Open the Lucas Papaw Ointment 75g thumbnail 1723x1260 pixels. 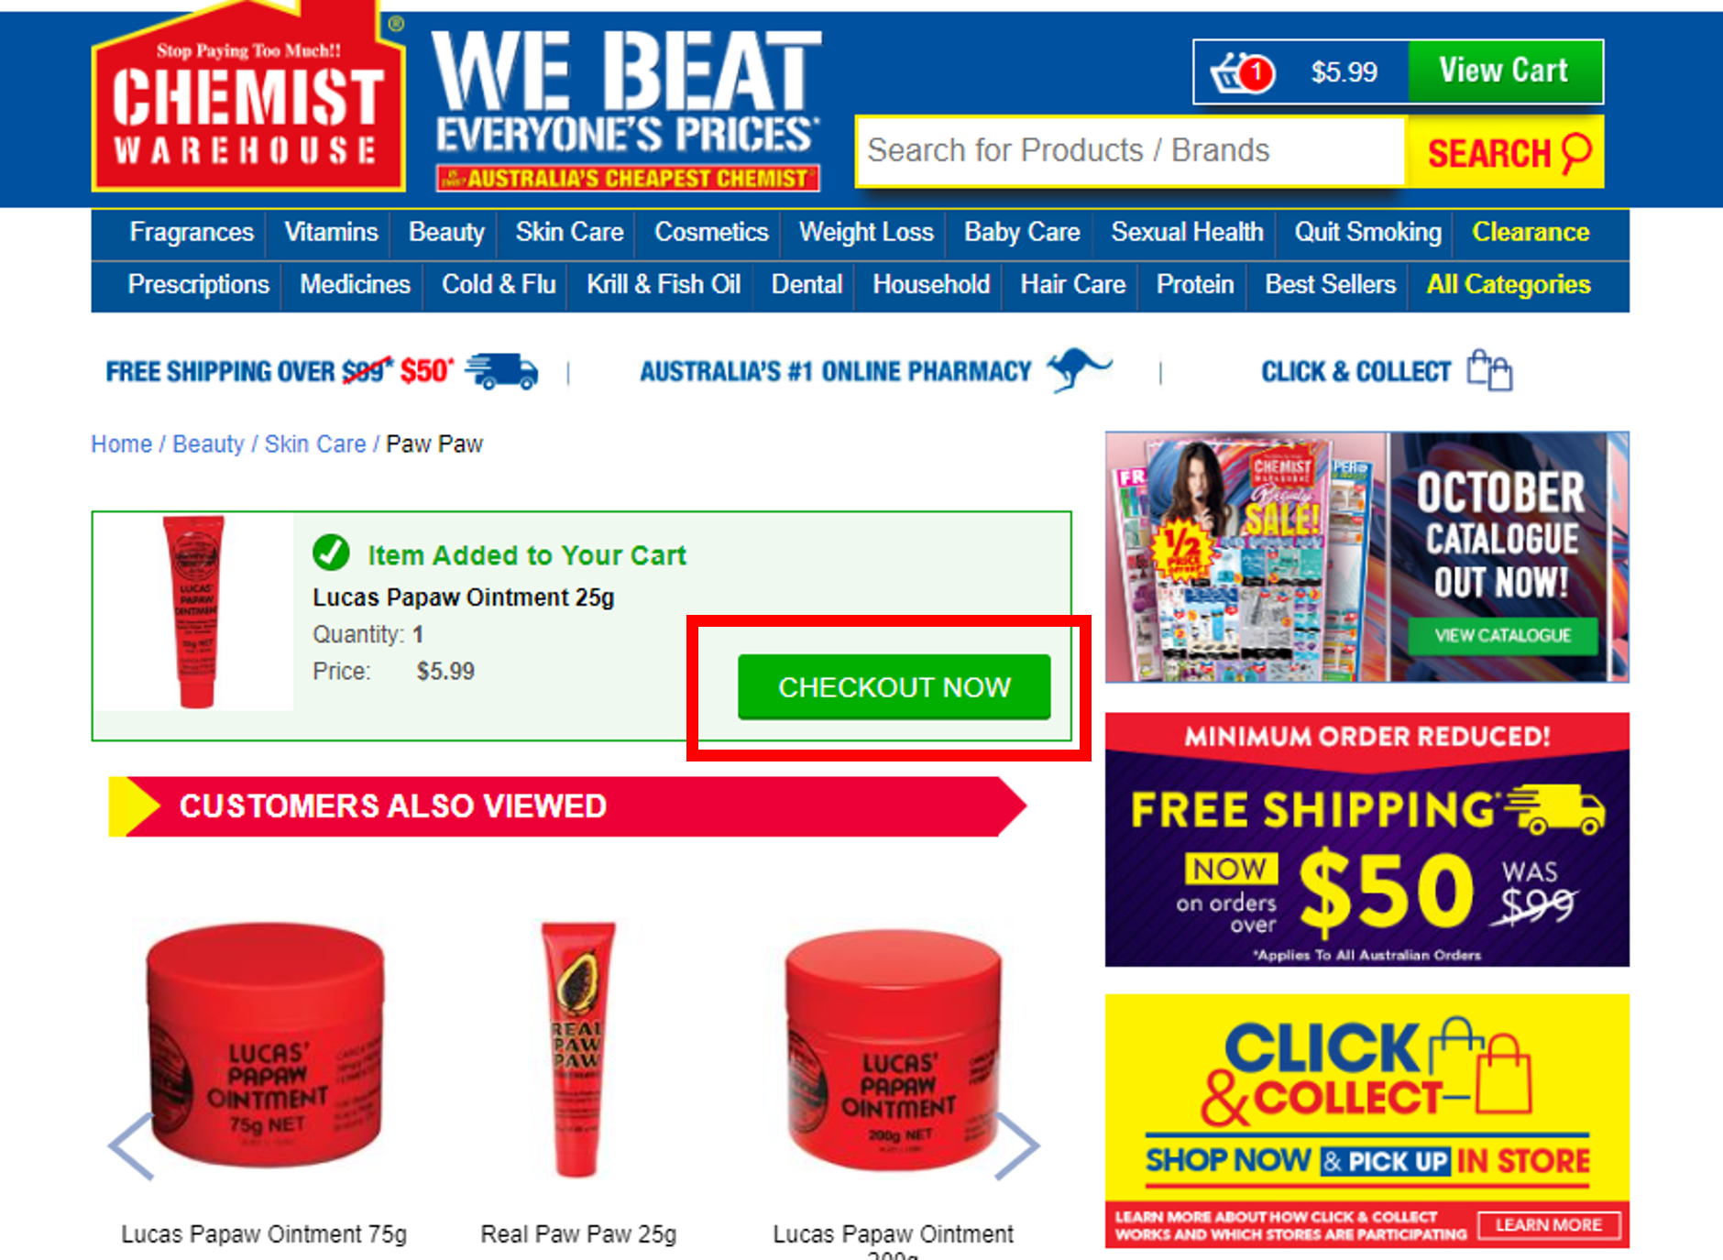click(266, 1046)
